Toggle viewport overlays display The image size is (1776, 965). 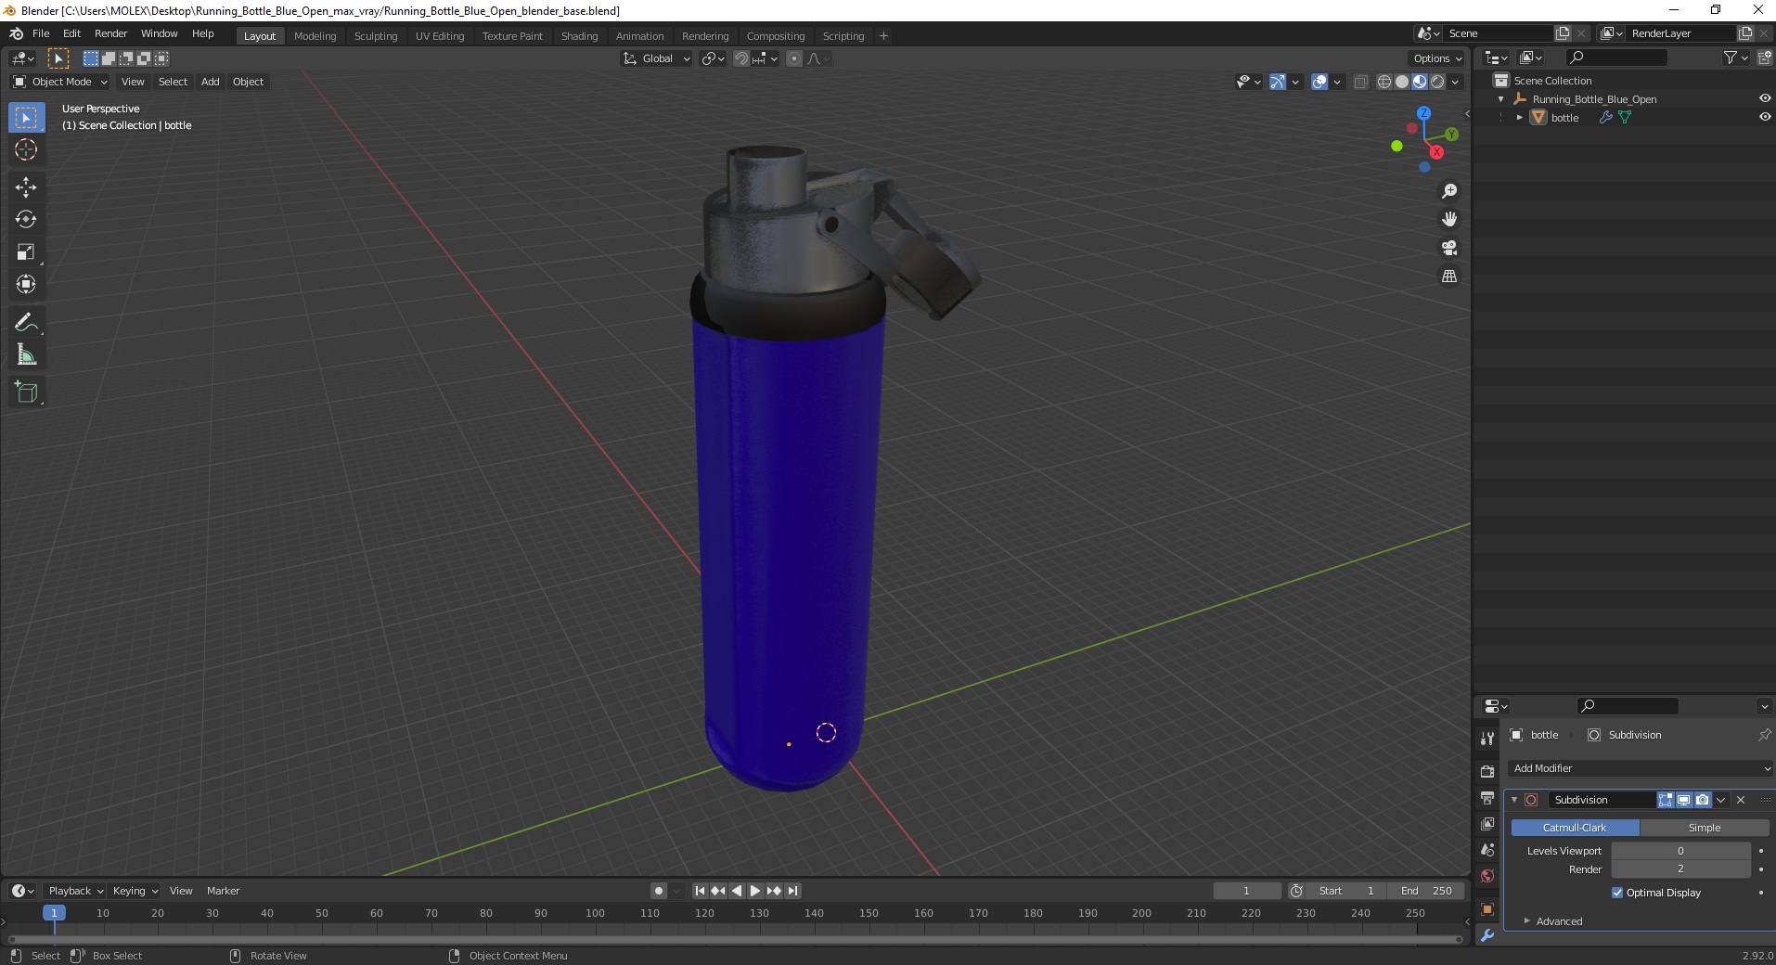coord(1319,82)
